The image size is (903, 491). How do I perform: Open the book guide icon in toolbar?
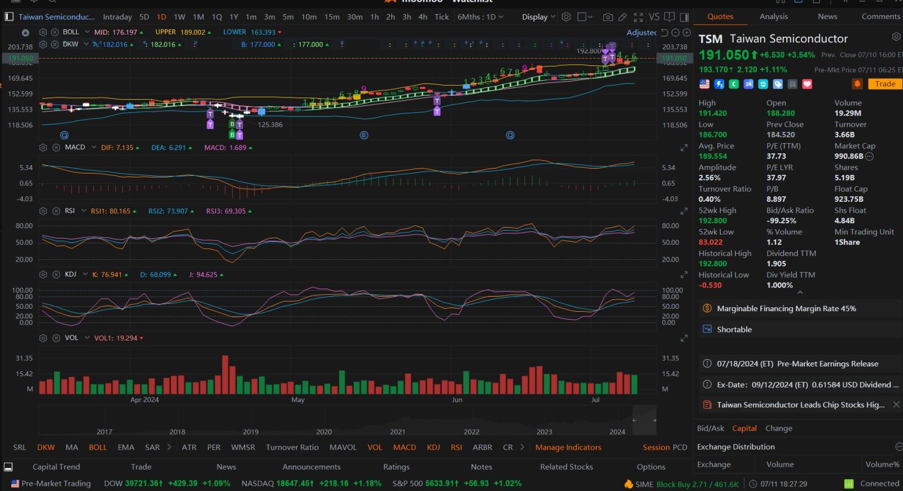tap(669, 17)
